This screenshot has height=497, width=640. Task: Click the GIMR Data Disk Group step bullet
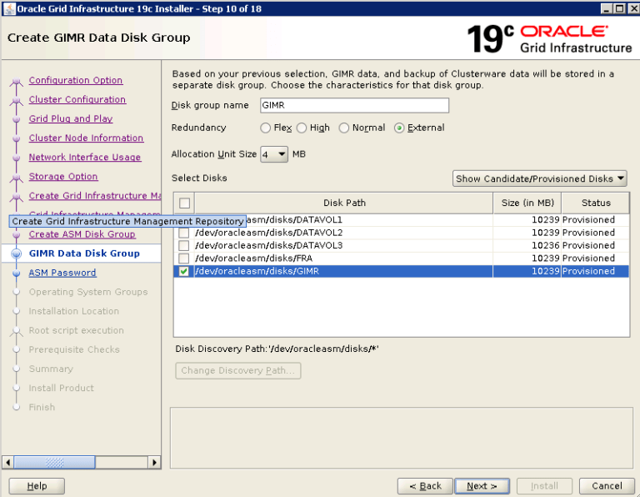point(17,254)
